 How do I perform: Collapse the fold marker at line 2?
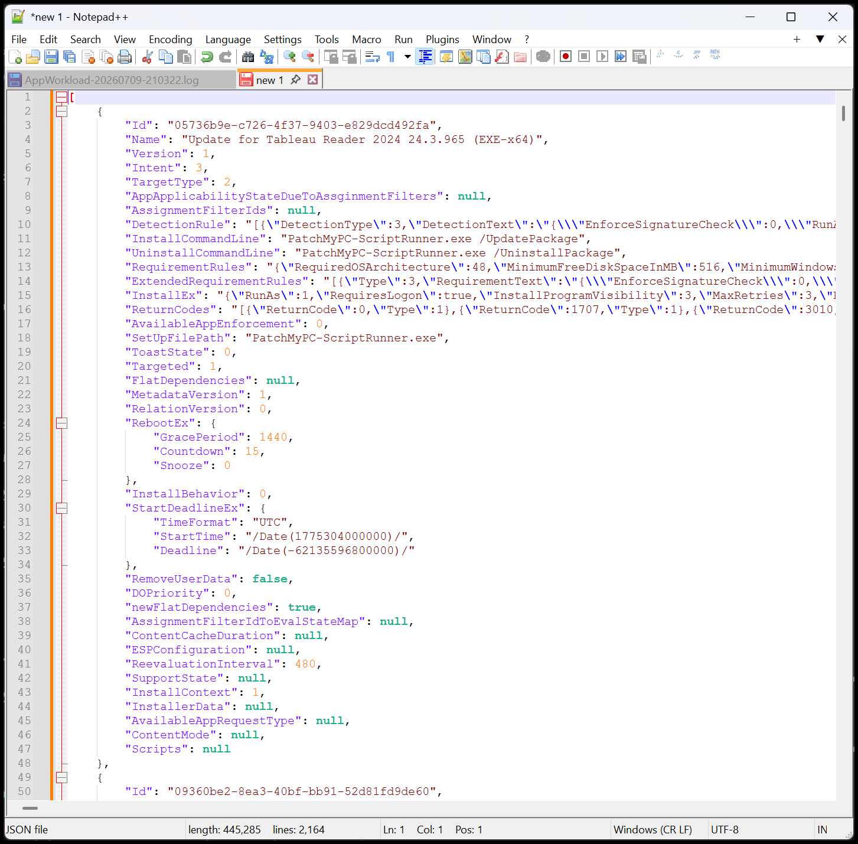click(61, 111)
